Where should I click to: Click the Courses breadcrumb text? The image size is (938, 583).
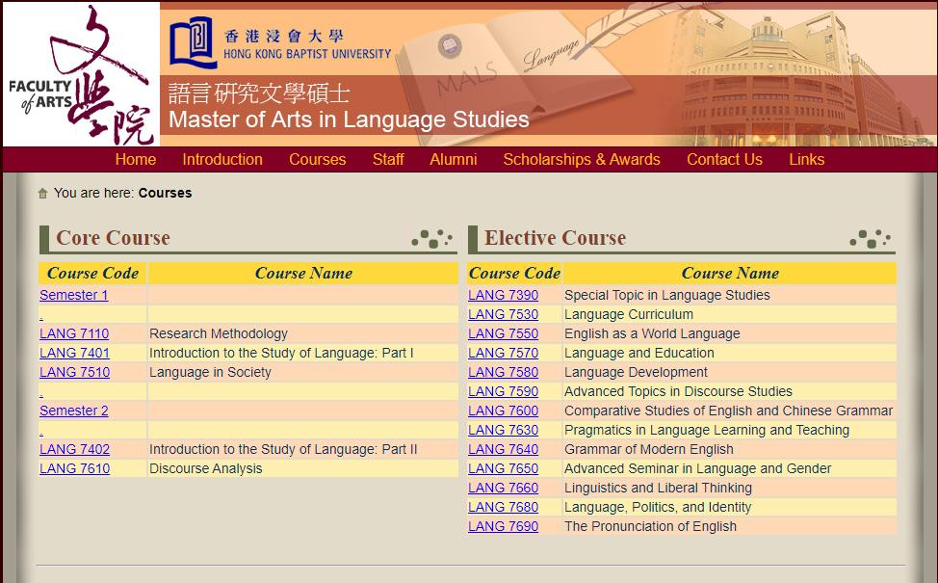tap(165, 193)
